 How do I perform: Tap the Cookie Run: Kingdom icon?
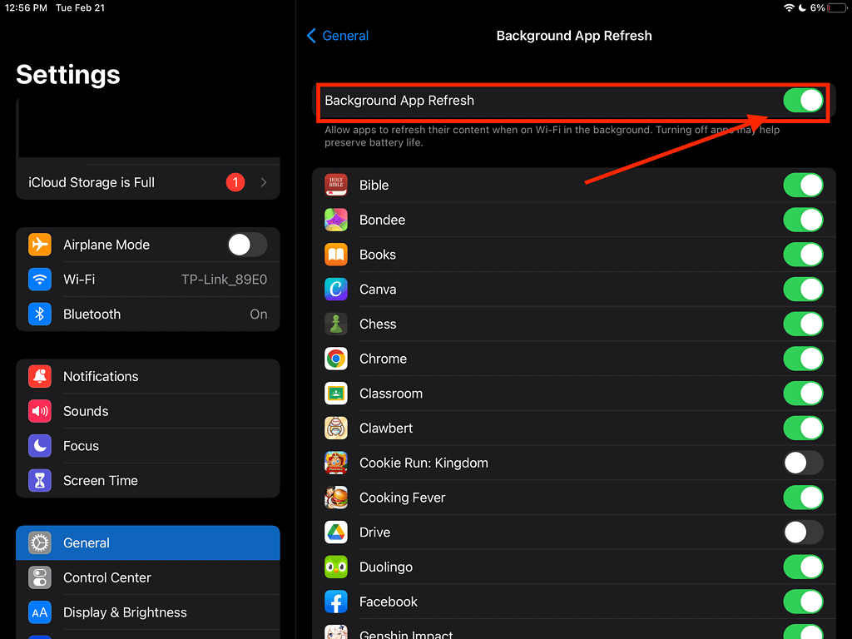click(x=336, y=463)
